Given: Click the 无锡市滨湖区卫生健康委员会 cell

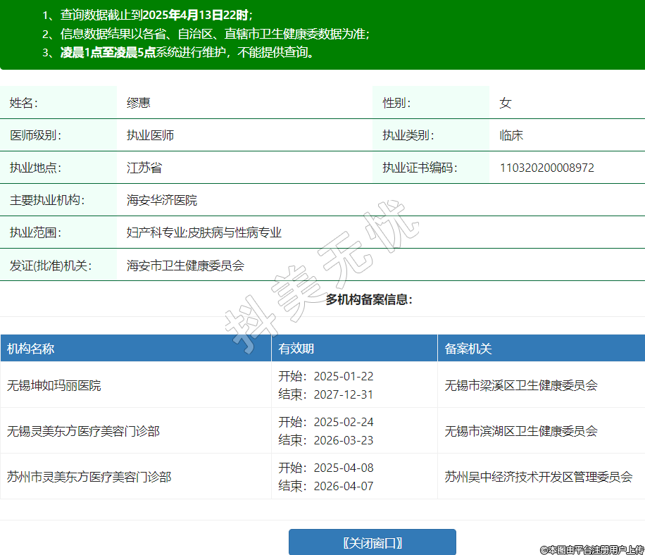Looking at the screenshot, I should pos(521,430).
